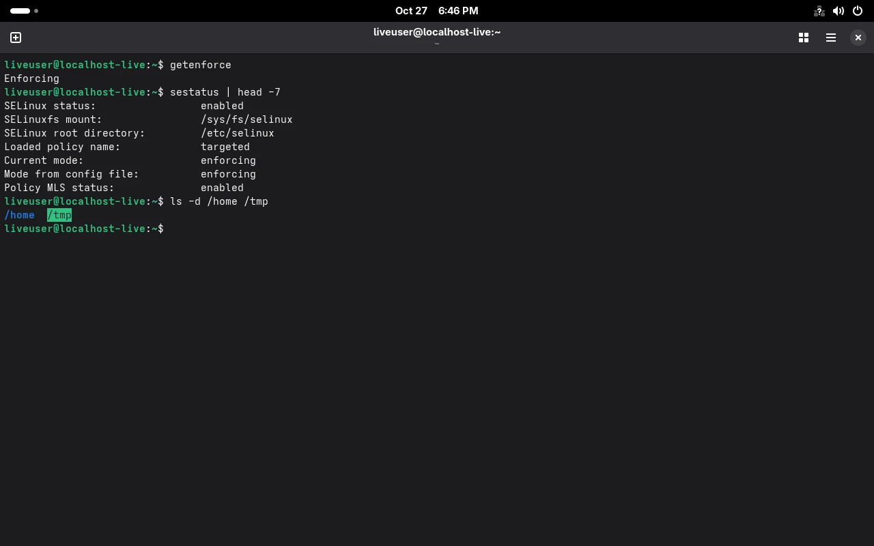Click the blue '/home' directory output
The height and width of the screenshot is (546, 874).
19,215
